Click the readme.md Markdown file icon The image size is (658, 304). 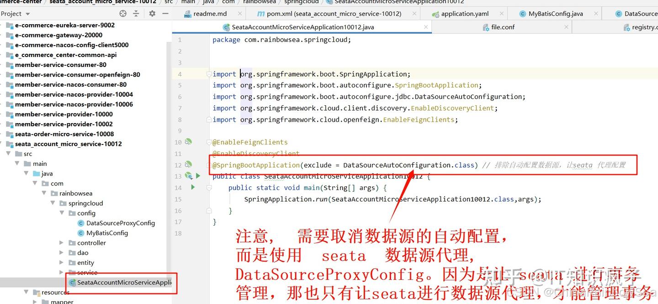pyautogui.click(x=188, y=13)
